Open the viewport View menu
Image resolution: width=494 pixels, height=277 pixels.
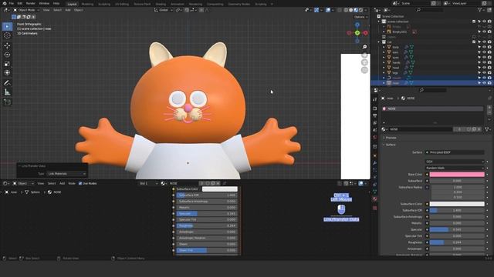(x=46, y=10)
